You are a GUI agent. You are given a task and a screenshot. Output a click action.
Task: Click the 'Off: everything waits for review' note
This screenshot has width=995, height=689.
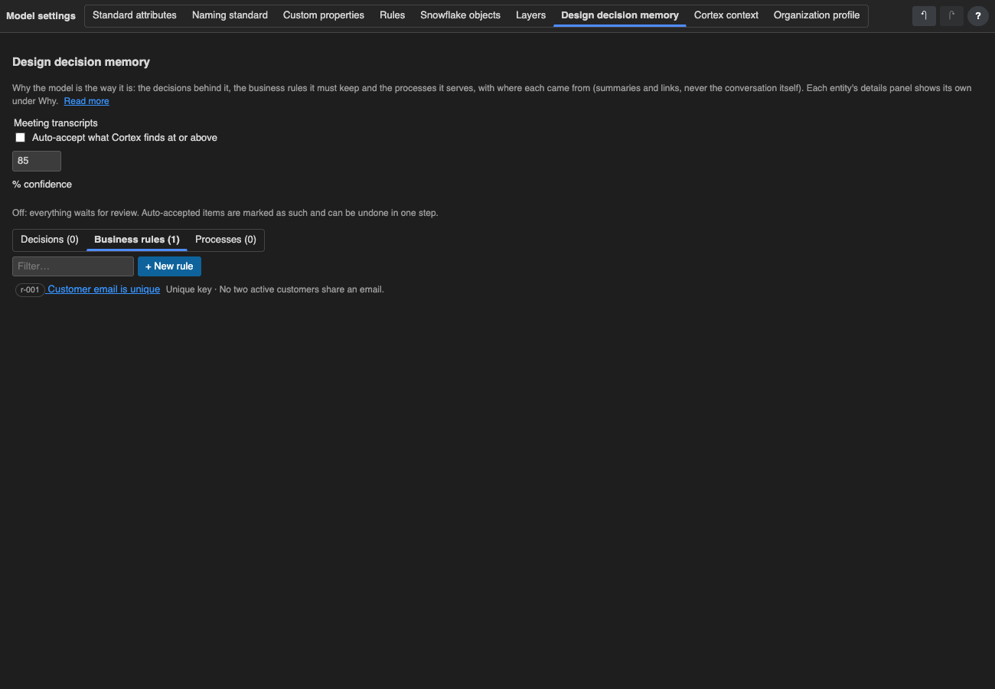pyautogui.click(x=225, y=213)
